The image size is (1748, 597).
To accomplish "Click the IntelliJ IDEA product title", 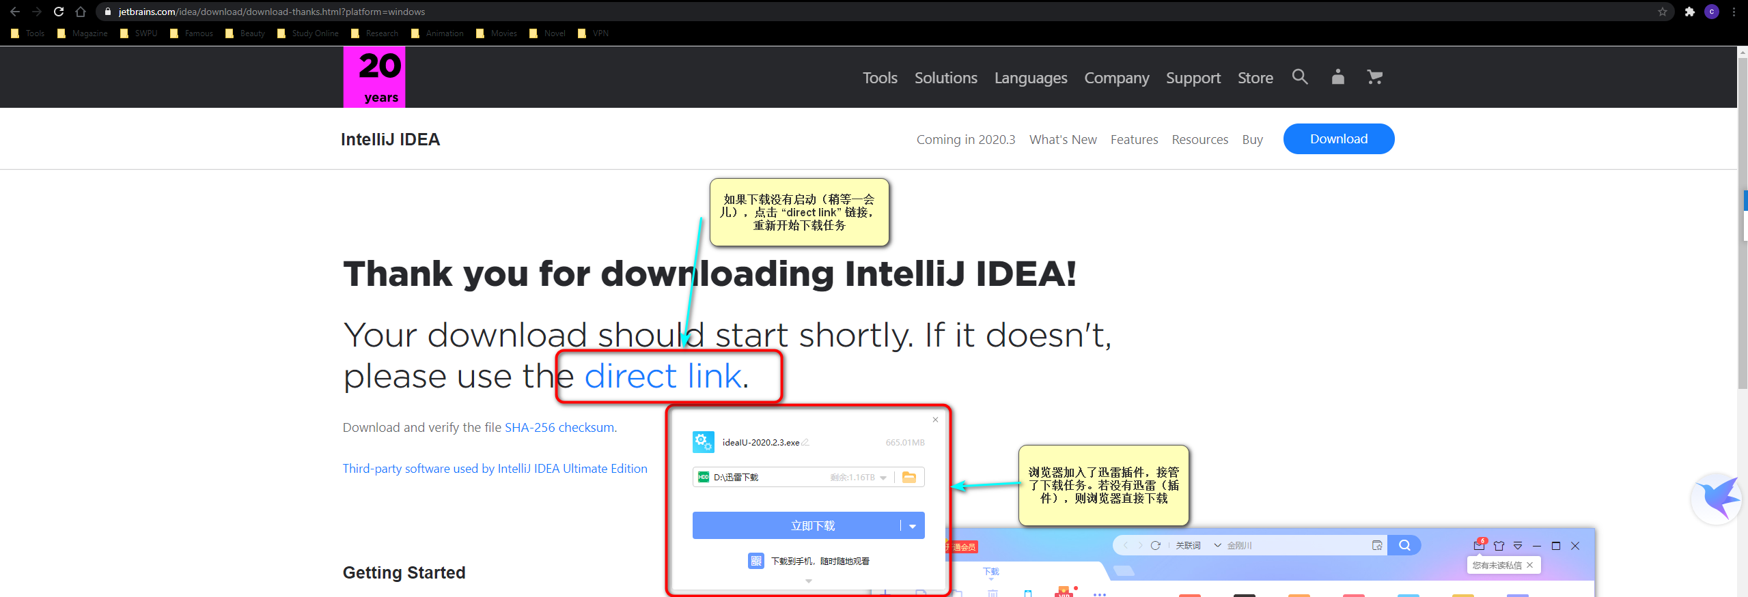I will [x=391, y=139].
